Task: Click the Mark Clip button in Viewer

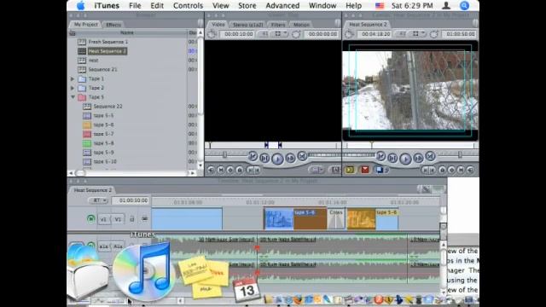Action: coord(220,170)
